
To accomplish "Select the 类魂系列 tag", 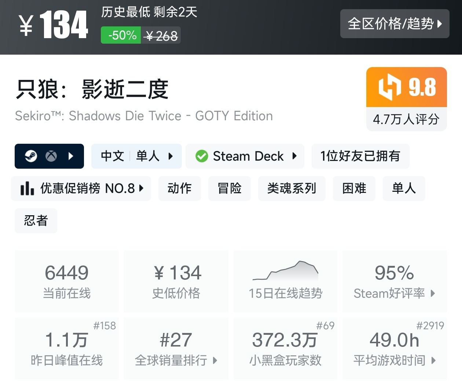I will click(x=291, y=188).
